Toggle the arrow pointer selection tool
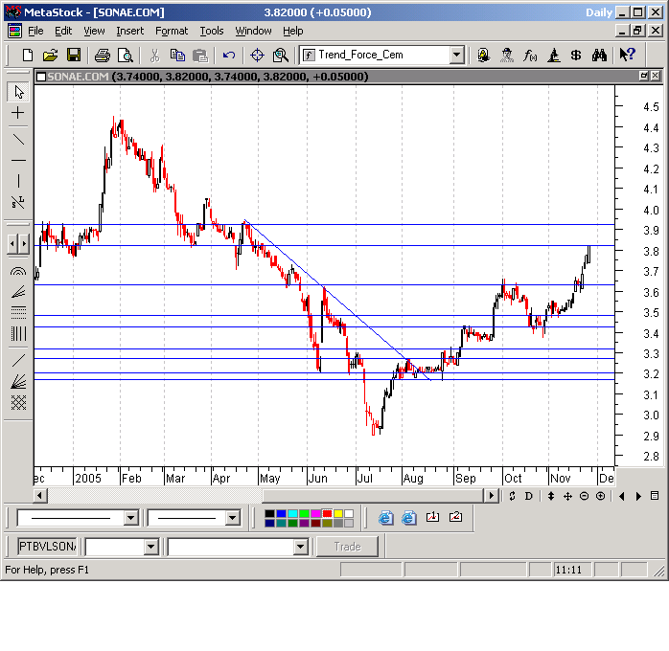This screenshot has height=651, width=669. 18,92
